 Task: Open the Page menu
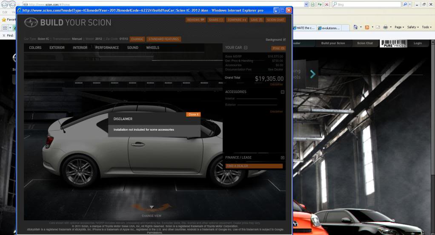point(399,27)
